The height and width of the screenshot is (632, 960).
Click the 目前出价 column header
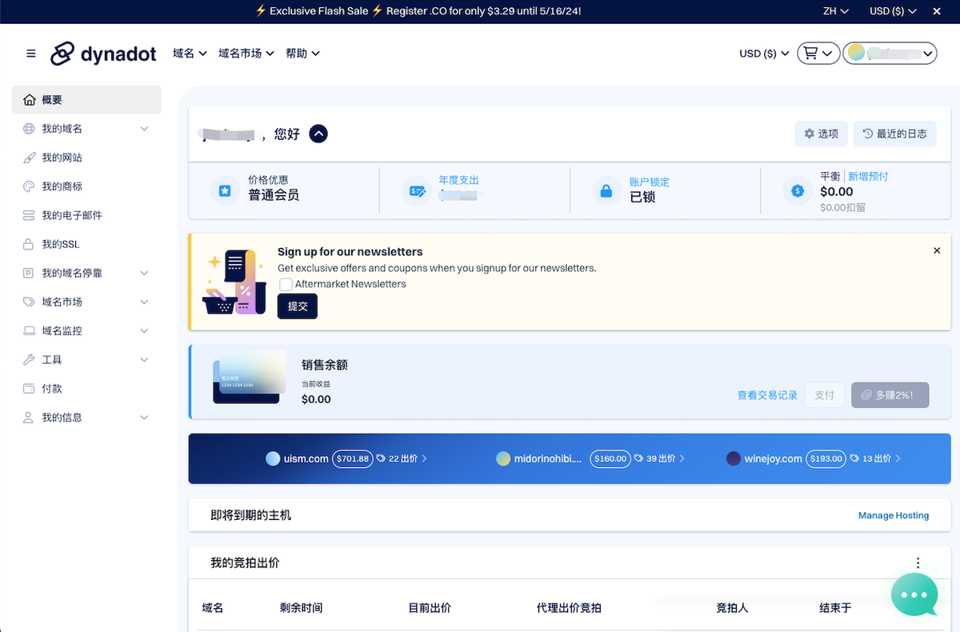click(x=430, y=608)
